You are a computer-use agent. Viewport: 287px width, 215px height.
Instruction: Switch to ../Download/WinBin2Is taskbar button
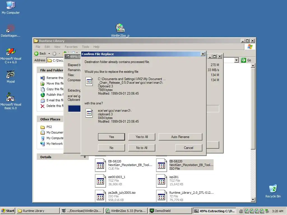point(82,211)
